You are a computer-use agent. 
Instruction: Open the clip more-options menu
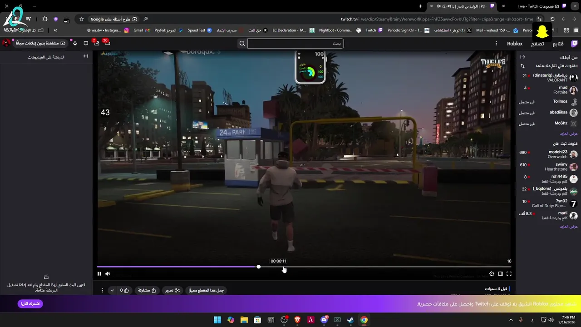102,290
